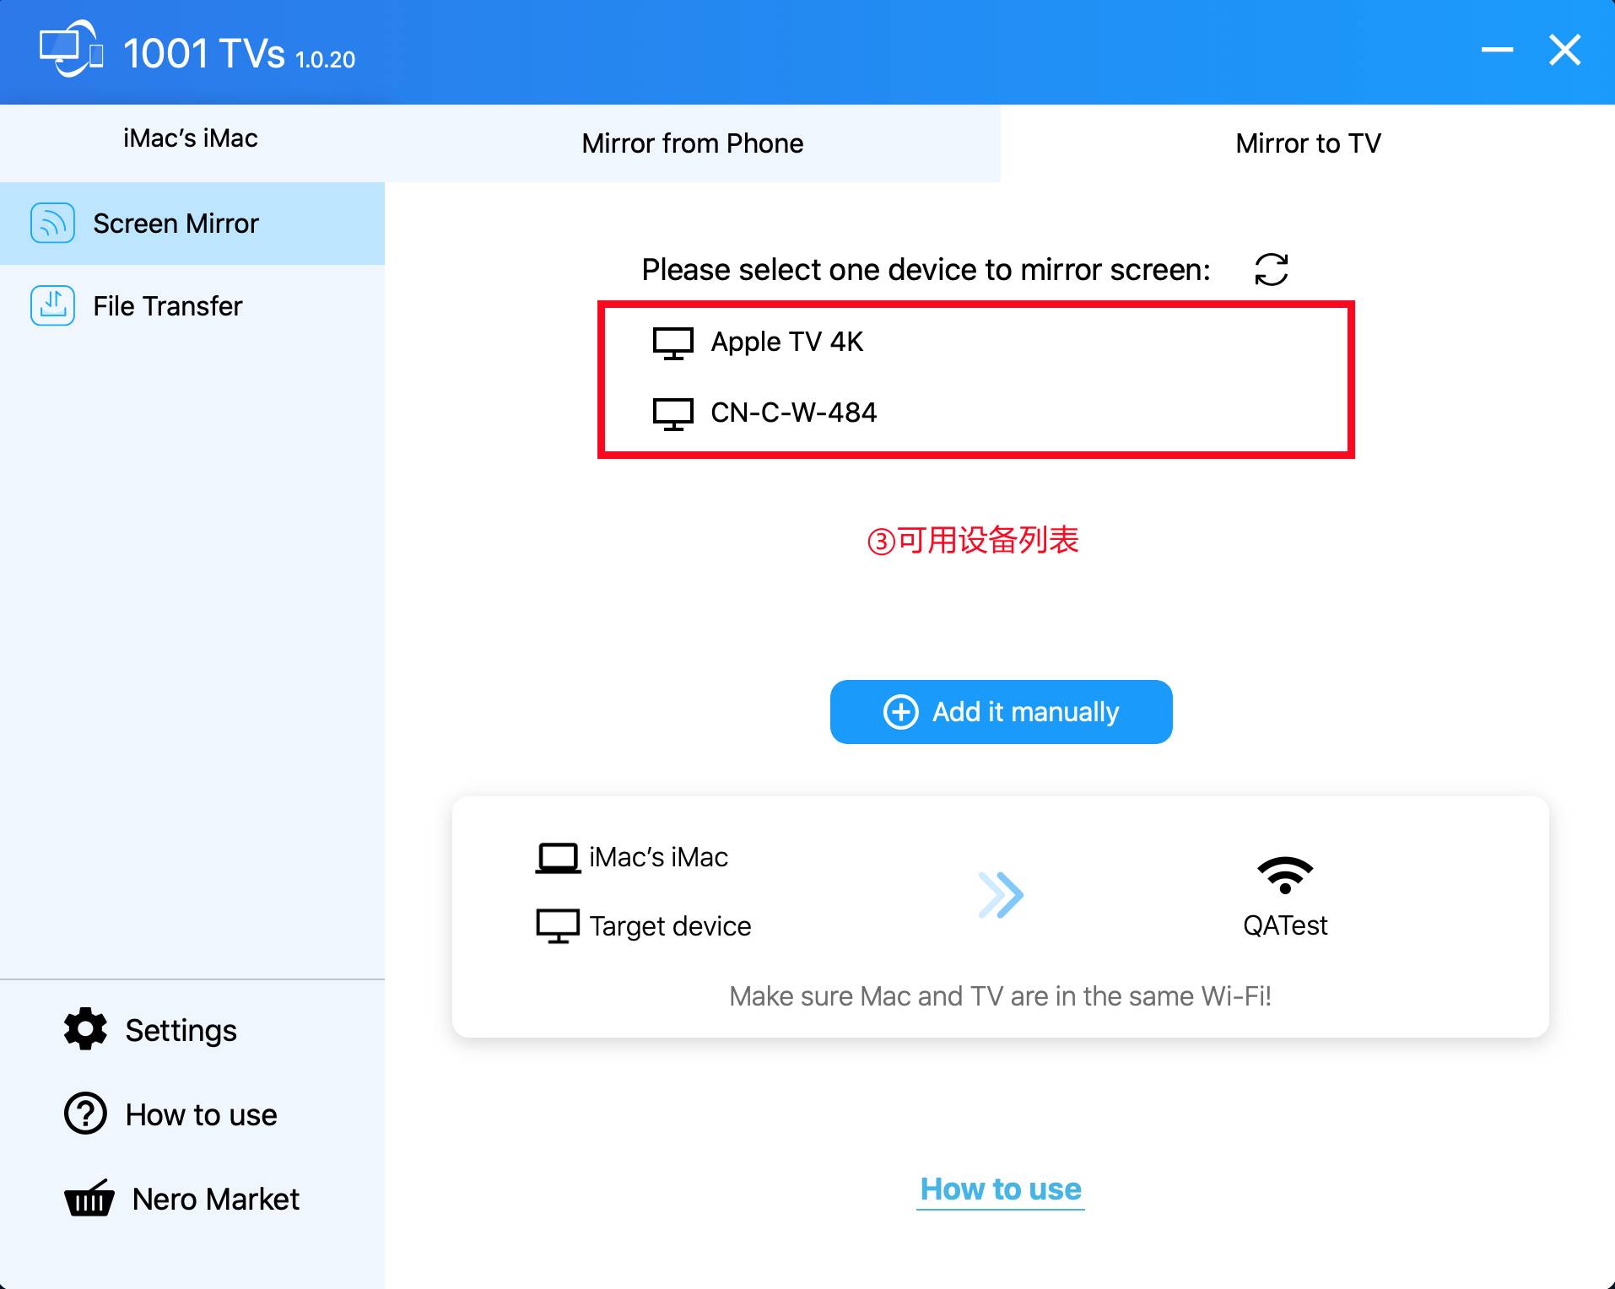The image size is (1615, 1289).
Task: Click the monitor icon next to Target device
Action: [558, 926]
